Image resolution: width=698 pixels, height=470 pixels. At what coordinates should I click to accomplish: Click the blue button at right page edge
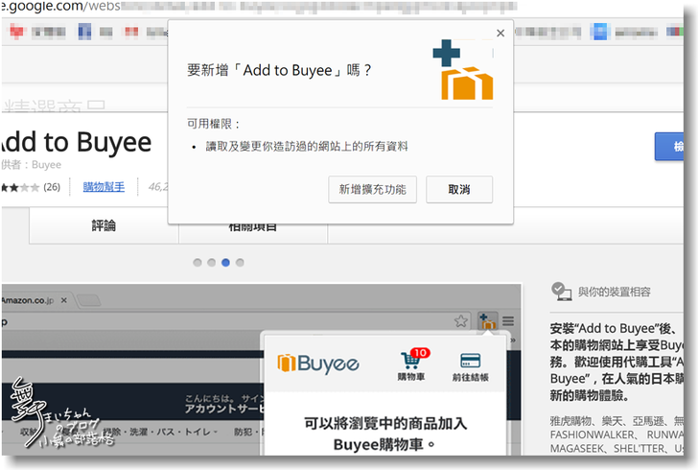click(x=675, y=147)
